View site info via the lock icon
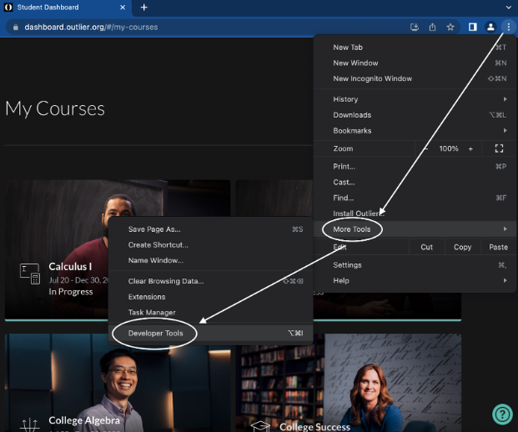 point(16,27)
